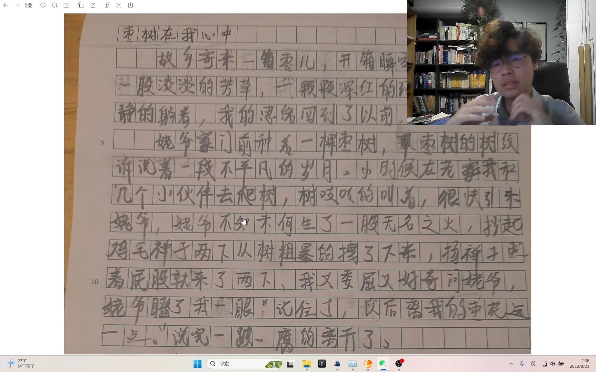Image resolution: width=596 pixels, height=372 pixels.
Task: Open the monitor chart app on taskbar
Action: pyautogui.click(x=353, y=364)
